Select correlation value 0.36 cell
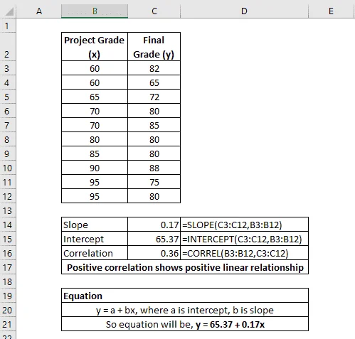This screenshot has height=339, width=355. click(154, 253)
